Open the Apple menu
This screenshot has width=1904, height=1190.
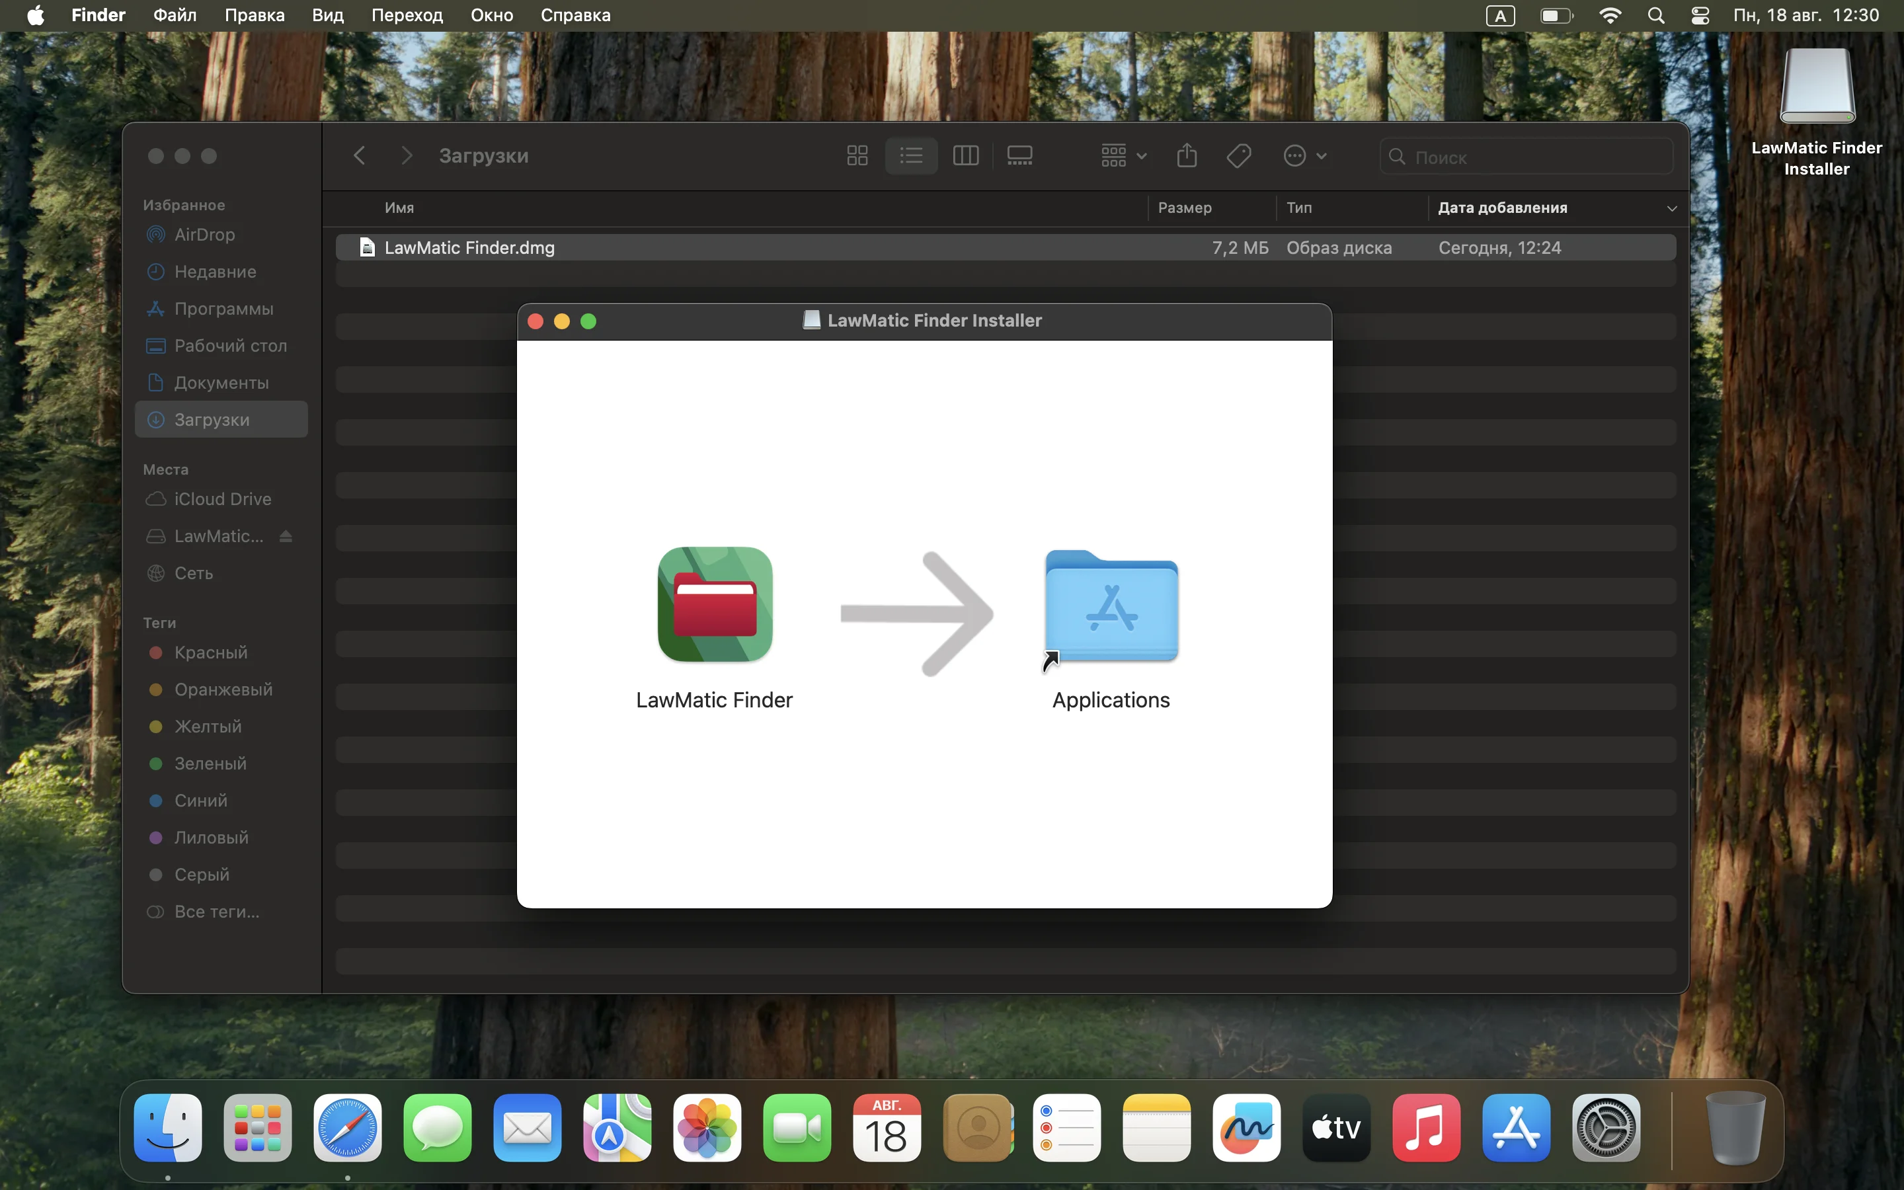tap(36, 16)
